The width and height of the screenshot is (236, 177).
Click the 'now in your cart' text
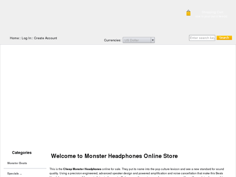(211, 17)
